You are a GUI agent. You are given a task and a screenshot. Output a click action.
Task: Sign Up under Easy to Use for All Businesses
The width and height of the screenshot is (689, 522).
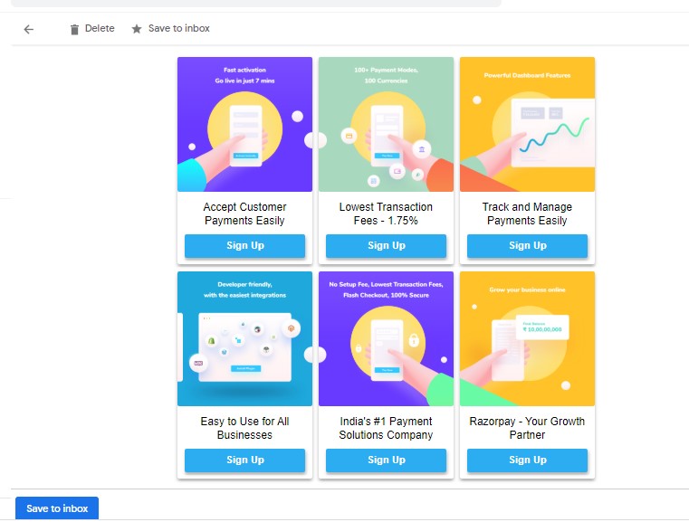pos(244,460)
